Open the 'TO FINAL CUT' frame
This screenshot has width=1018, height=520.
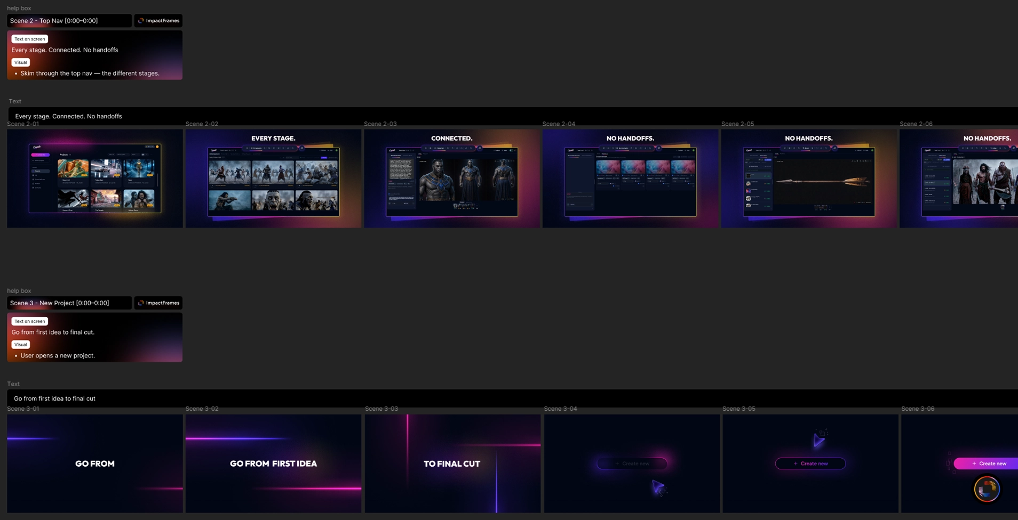tap(452, 464)
